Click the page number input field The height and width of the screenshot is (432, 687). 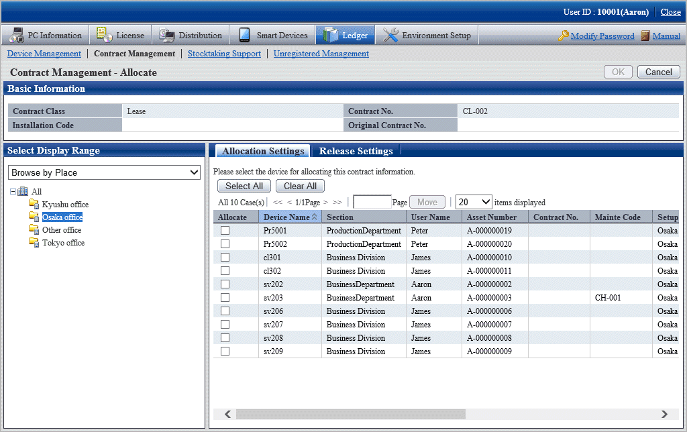point(372,202)
